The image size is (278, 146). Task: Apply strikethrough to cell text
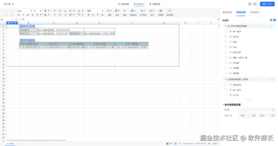(x=32, y=15)
